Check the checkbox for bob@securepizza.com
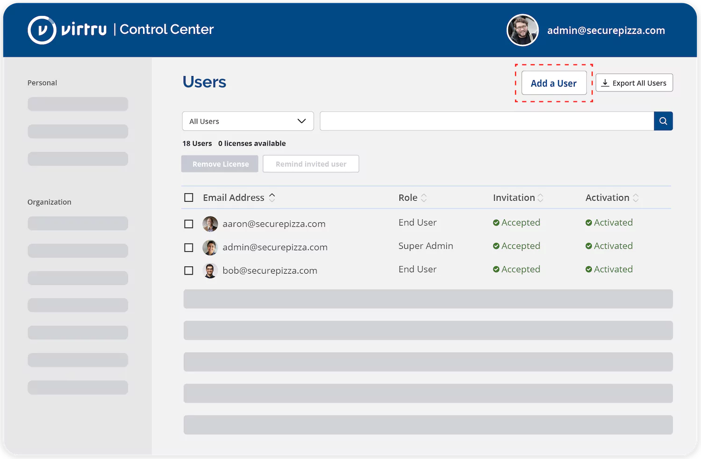The height and width of the screenshot is (459, 701). pos(189,270)
